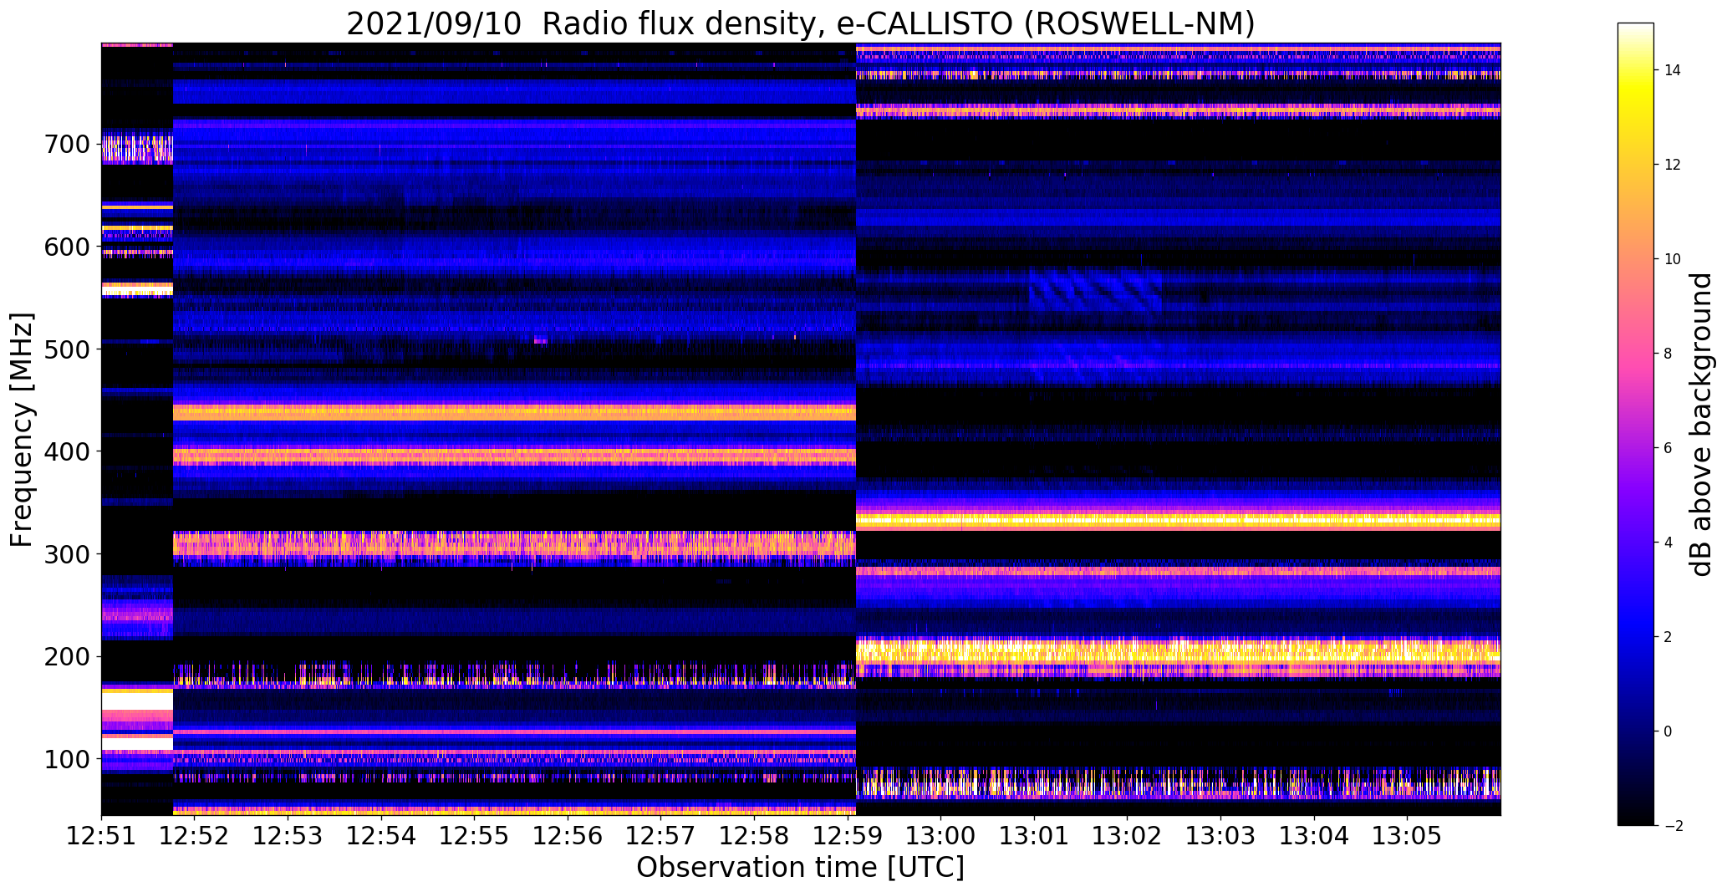This screenshot has height=892, width=1727.
Task: Click the 12:54 time tick label
Action: [x=381, y=834]
